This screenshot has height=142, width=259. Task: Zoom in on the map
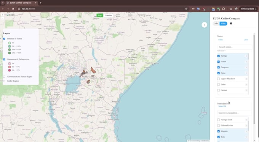3,15
